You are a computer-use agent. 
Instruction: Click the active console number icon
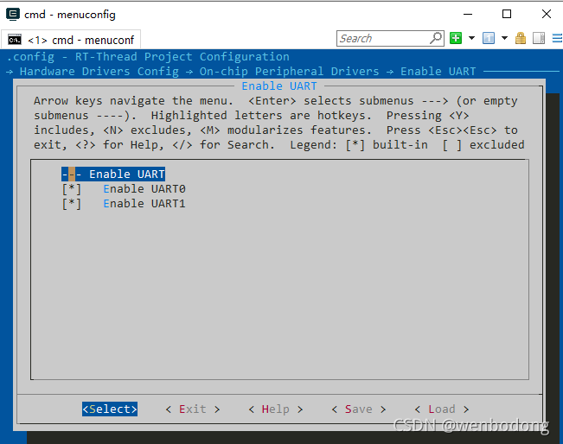pyautogui.click(x=489, y=39)
